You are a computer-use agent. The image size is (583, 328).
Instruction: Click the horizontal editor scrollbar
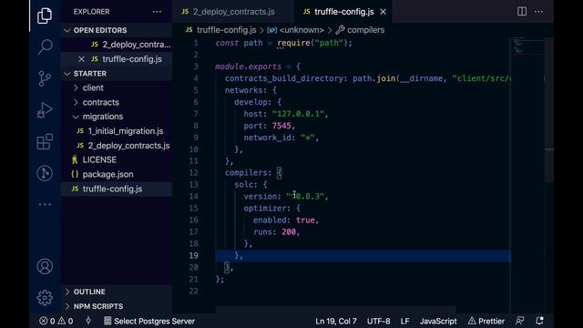coord(336,310)
